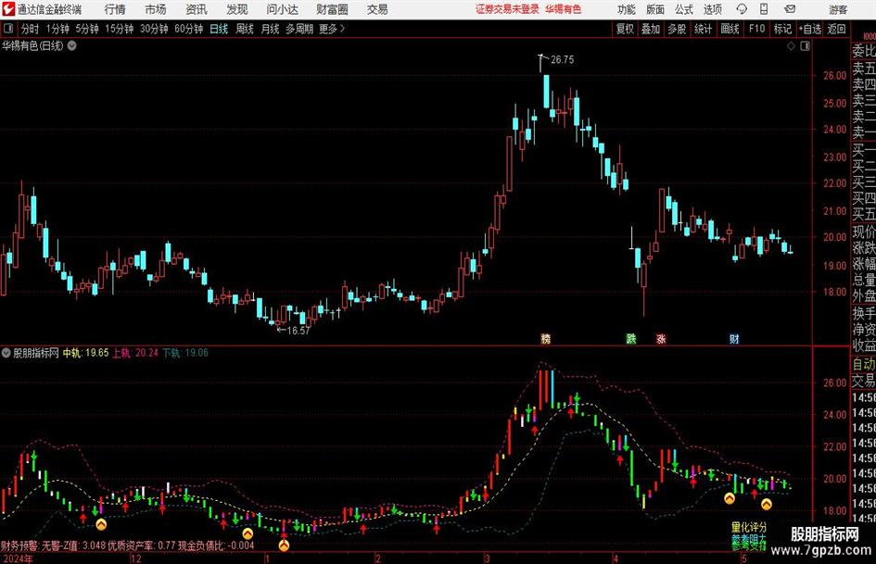Click the 现价 row in right panel
This screenshot has height=564, width=876.
tap(864, 232)
